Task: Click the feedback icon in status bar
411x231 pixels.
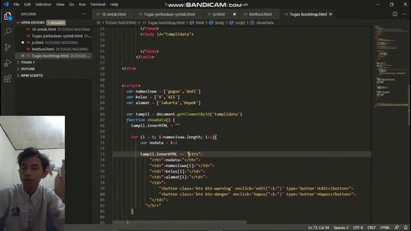Action: (x=397, y=228)
